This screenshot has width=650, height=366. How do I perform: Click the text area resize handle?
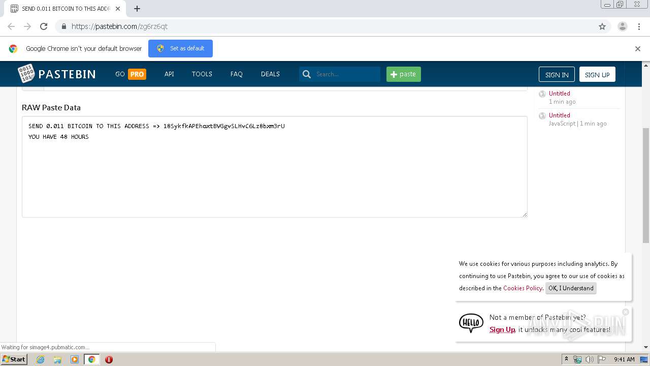pyautogui.click(x=525, y=215)
